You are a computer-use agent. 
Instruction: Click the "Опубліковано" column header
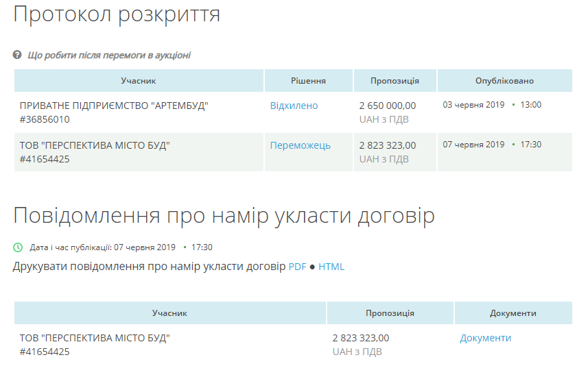tap(504, 81)
